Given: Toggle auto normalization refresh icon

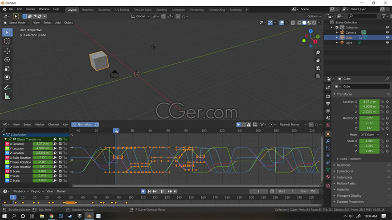Looking at the screenshot, I should click(97, 124).
